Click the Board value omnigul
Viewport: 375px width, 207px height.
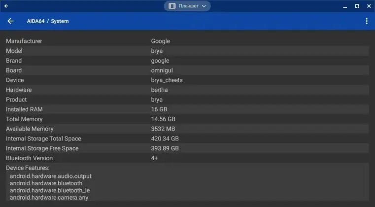162,70
